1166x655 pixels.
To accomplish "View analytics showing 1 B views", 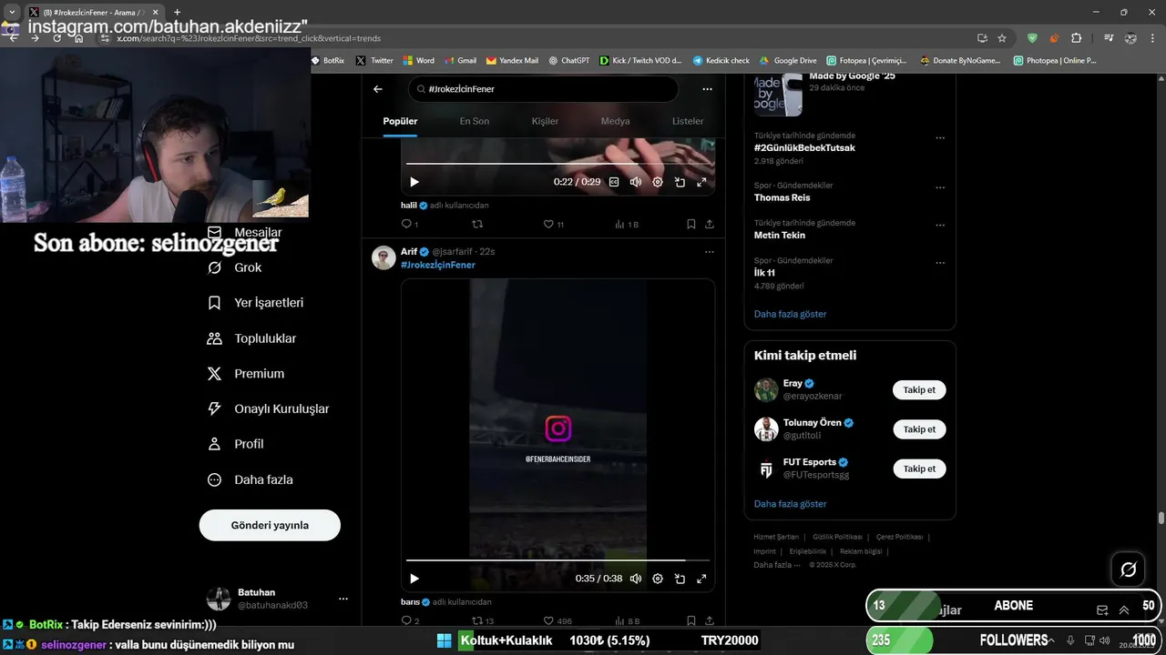I will [x=627, y=224].
